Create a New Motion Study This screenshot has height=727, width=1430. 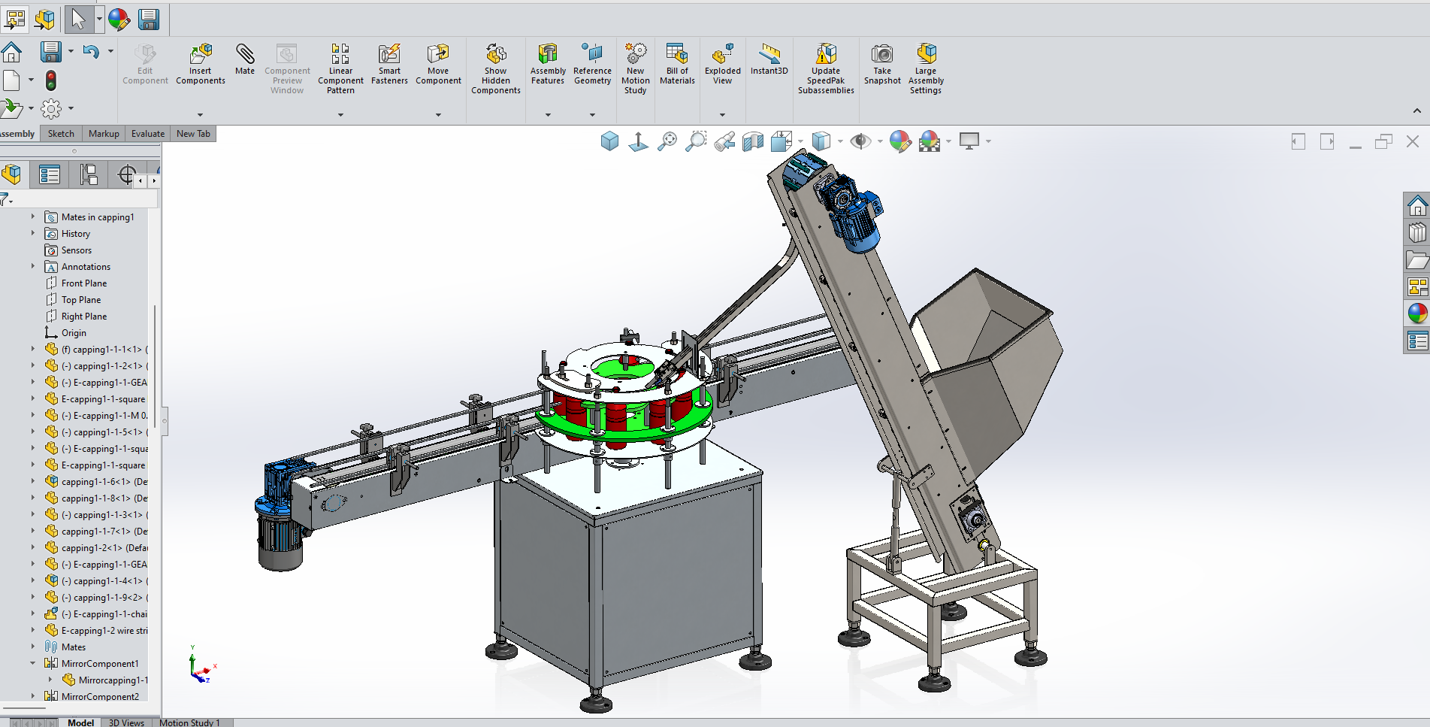636,68
